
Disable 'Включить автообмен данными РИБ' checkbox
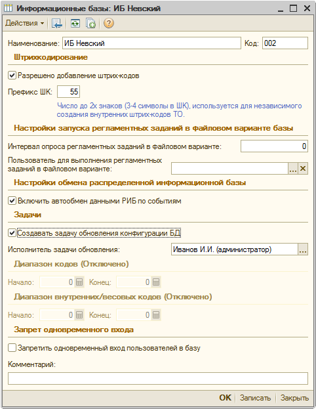click(12, 201)
